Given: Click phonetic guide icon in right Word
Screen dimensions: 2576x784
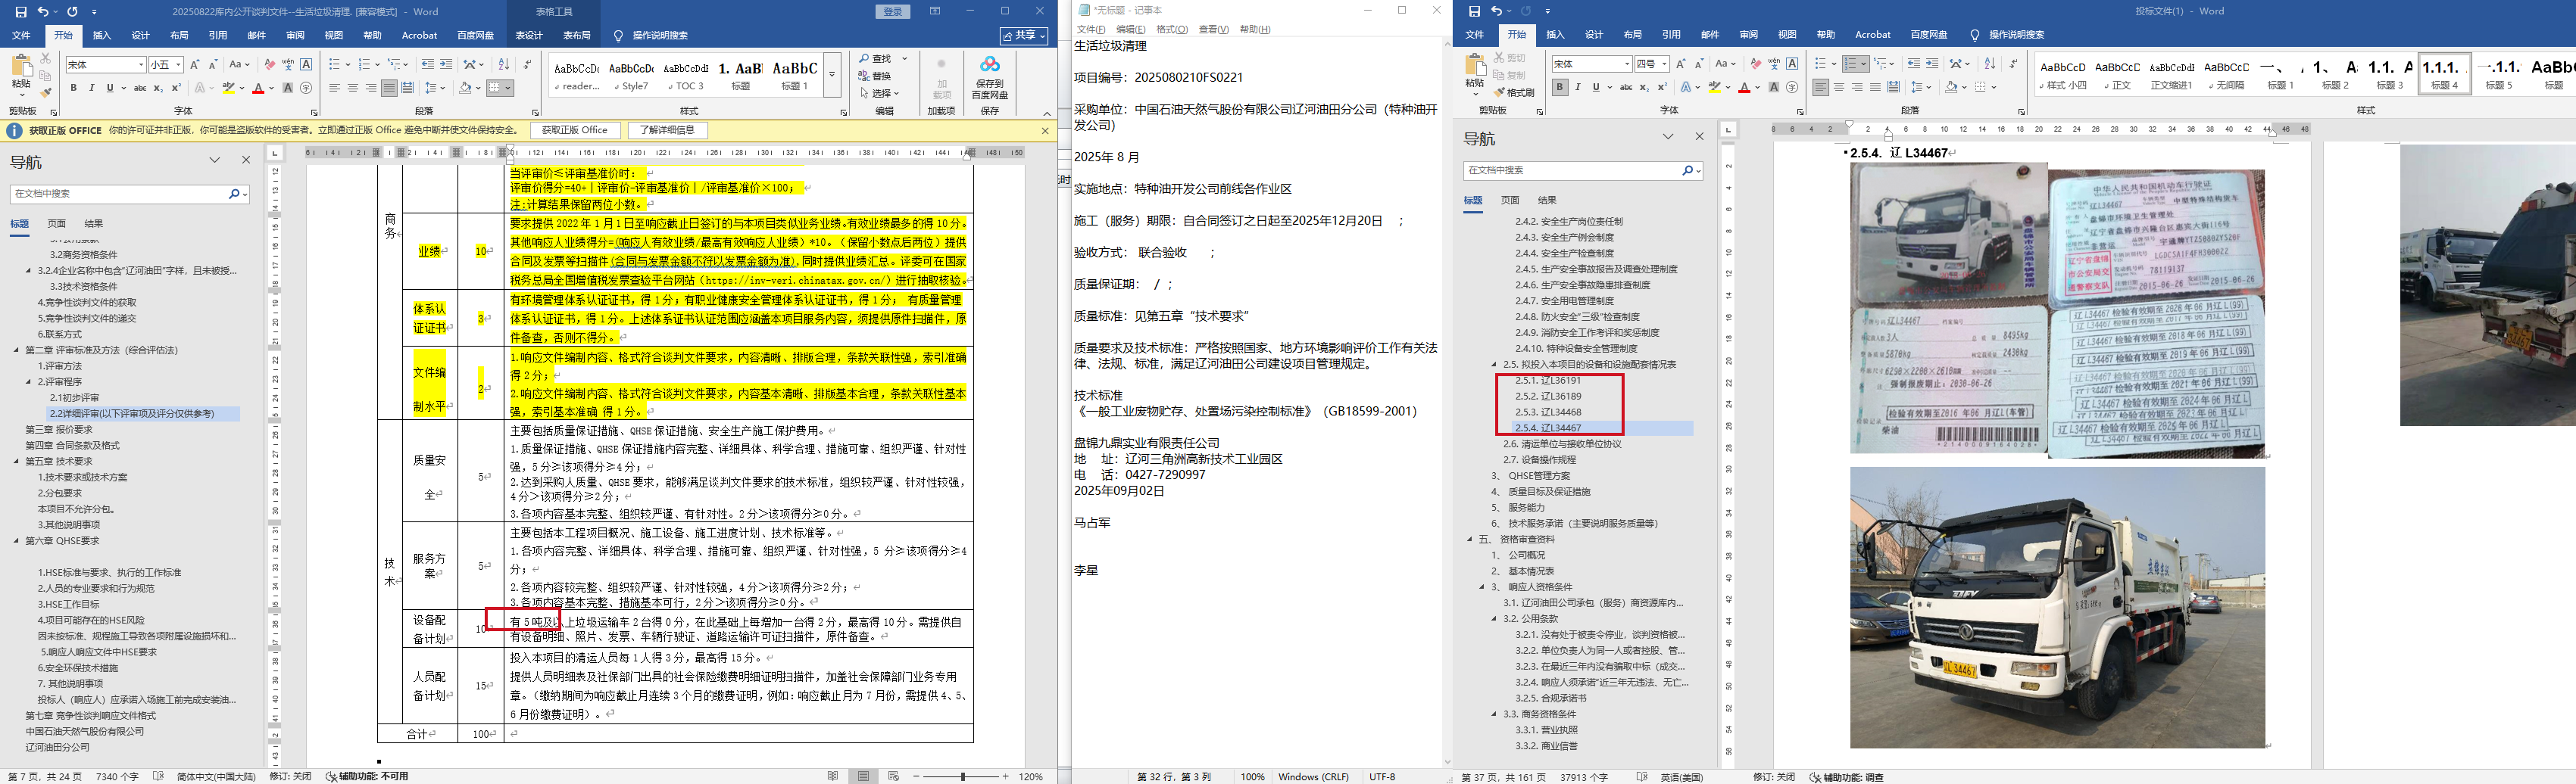Looking at the screenshot, I should coord(1774,64).
